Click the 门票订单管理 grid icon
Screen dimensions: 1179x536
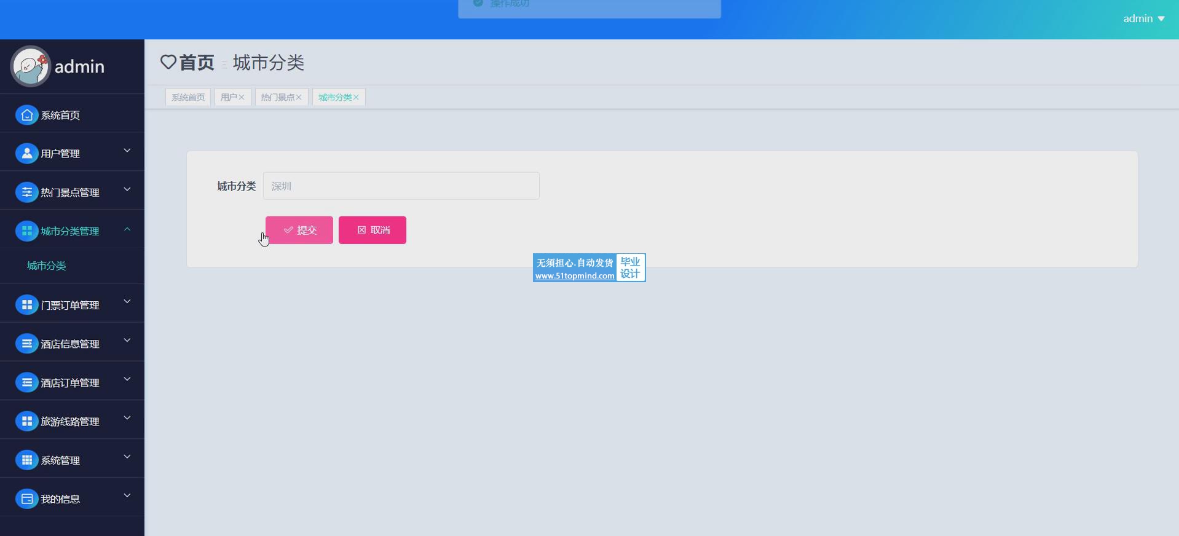point(26,304)
